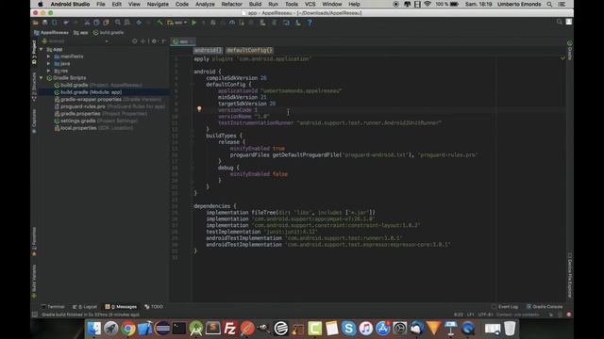Viewport: 604px width, 339px height.
Task: Click AppelReseau in navigation bar
Action: (x=51, y=33)
